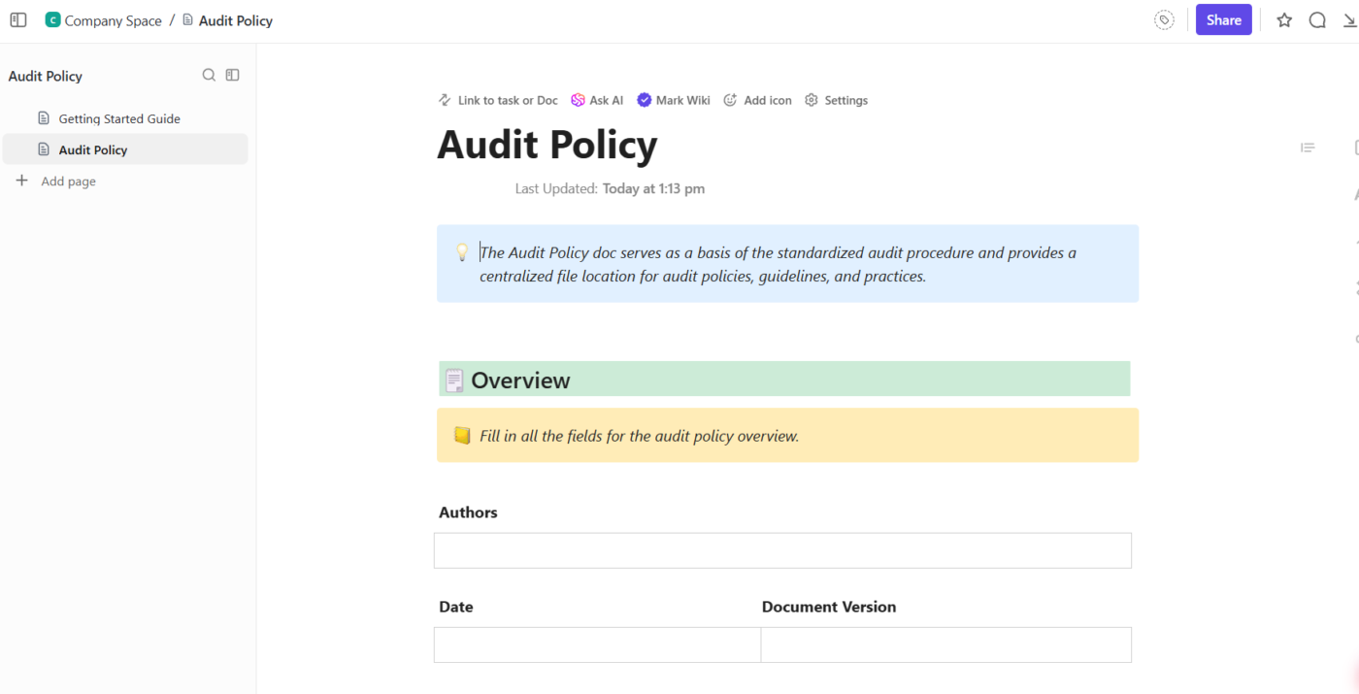Viewport: 1359px width, 694px height.
Task: Click the Share button
Action: [x=1223, y=19]
